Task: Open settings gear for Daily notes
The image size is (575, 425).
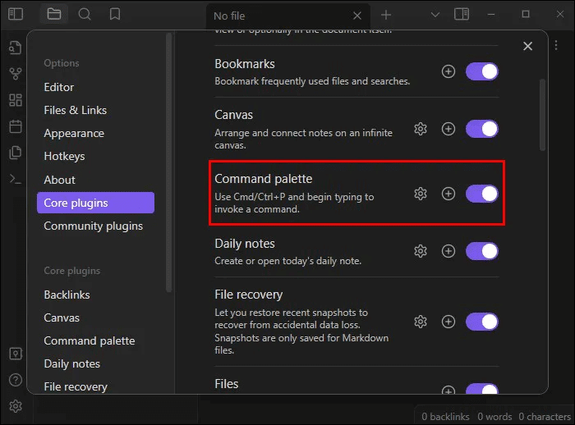Action: pos(421,251)
